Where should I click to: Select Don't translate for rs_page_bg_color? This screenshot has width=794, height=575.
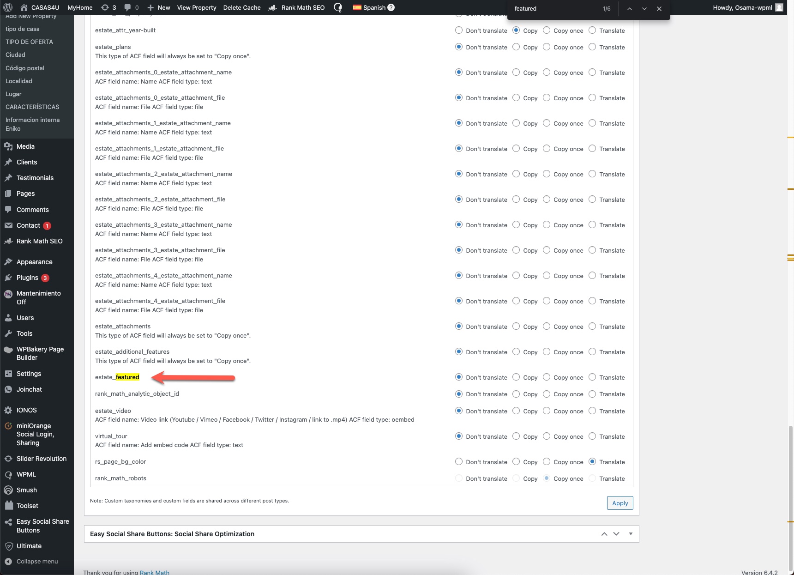(459, 461)
